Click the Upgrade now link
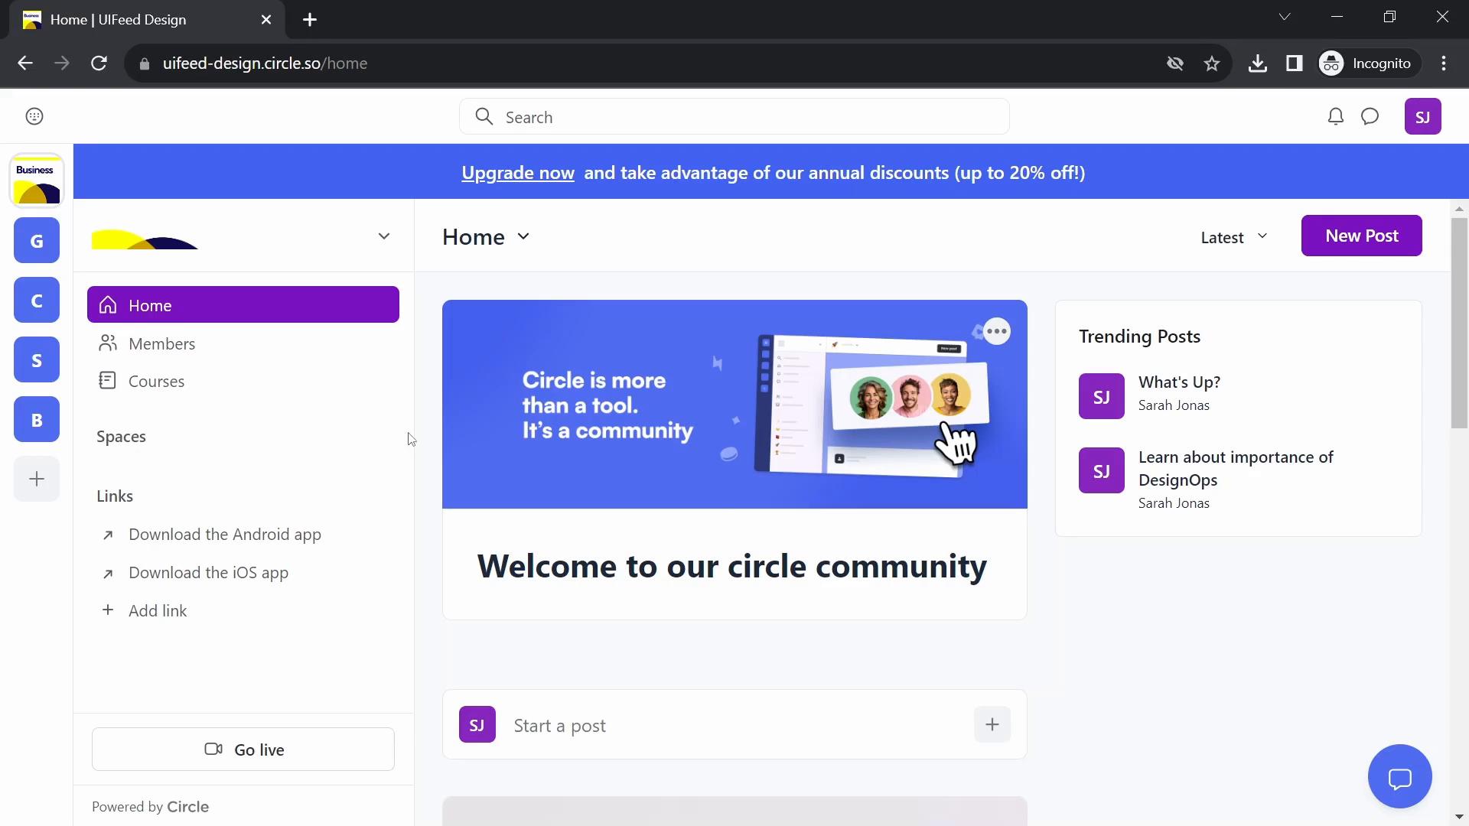 (x=517, y=172)
